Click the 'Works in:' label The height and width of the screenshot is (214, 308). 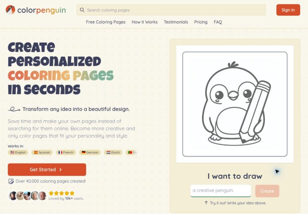pos(16,146)
